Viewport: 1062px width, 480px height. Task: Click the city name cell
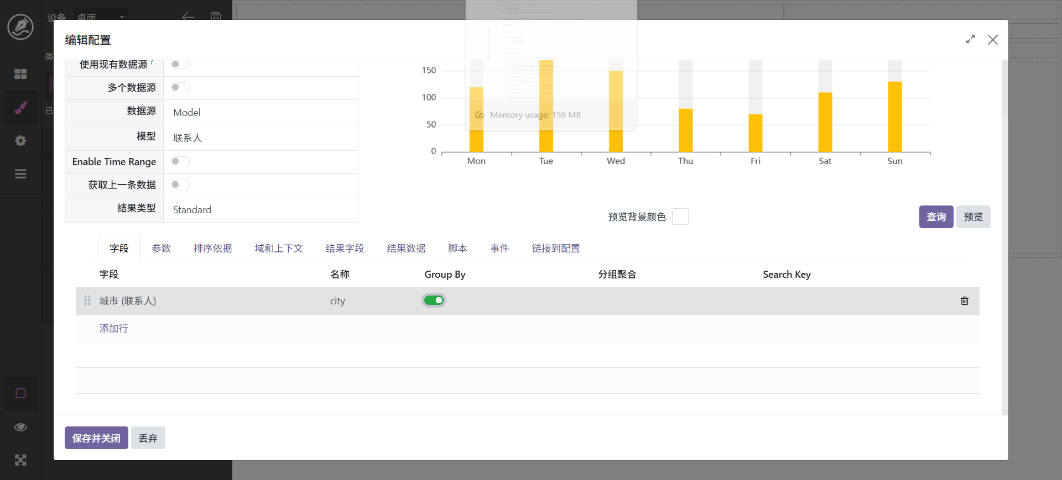point(337,301)
